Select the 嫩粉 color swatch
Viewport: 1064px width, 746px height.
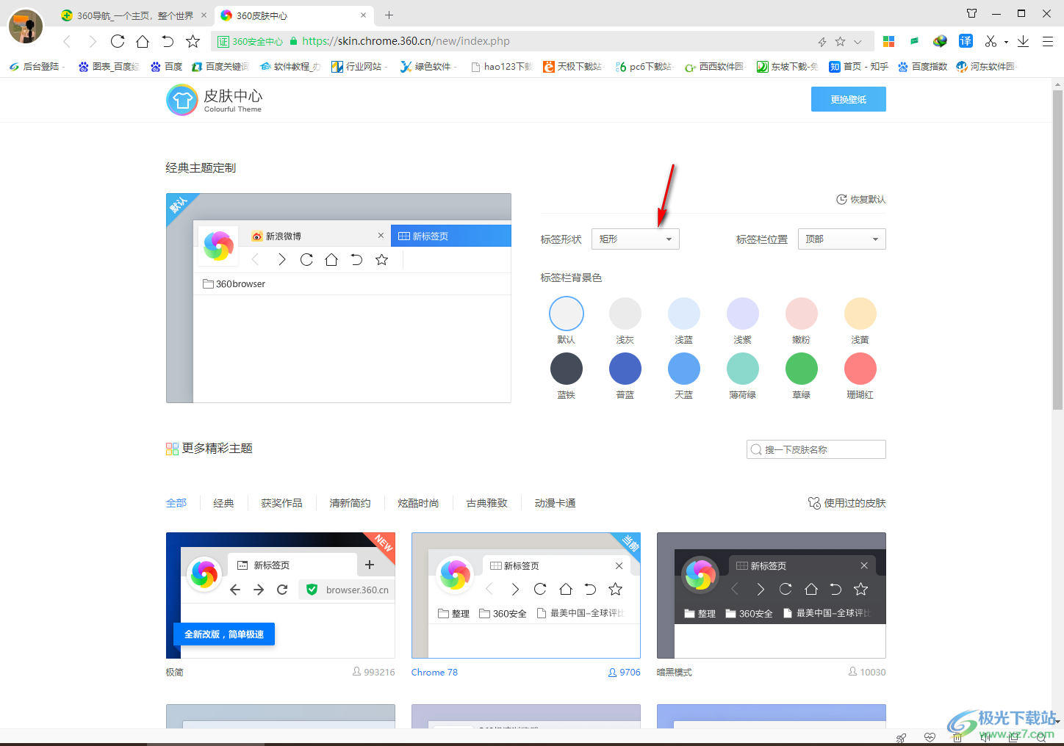[x=801, y=314]
